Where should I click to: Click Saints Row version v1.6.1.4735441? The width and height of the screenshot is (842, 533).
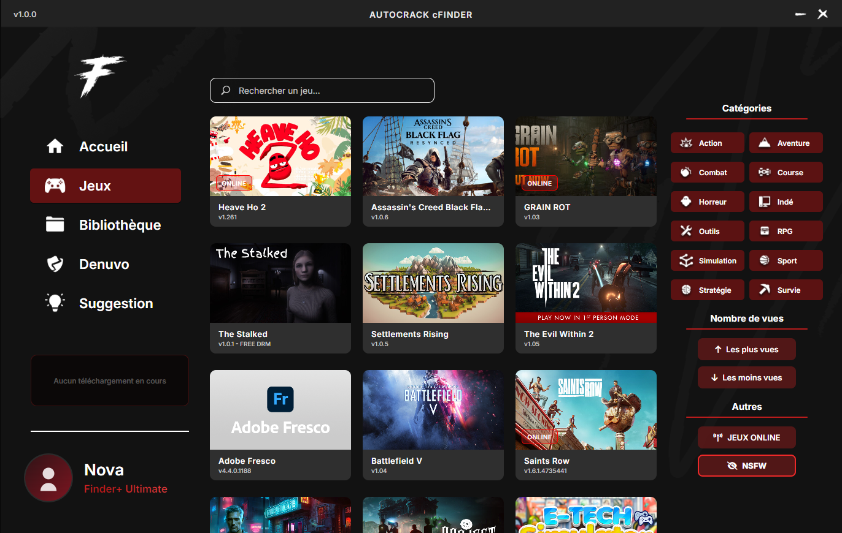pyautogui.click(x=546, y=471)
